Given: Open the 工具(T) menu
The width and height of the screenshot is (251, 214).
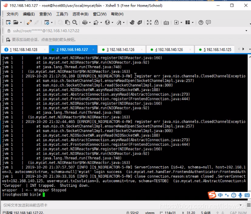Looking at the screenshot, I should (x=62, y=14).
